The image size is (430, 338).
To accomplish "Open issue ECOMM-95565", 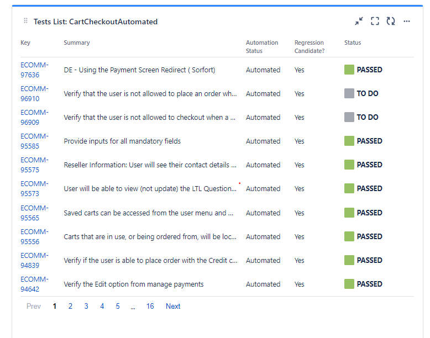I will 34,213.
